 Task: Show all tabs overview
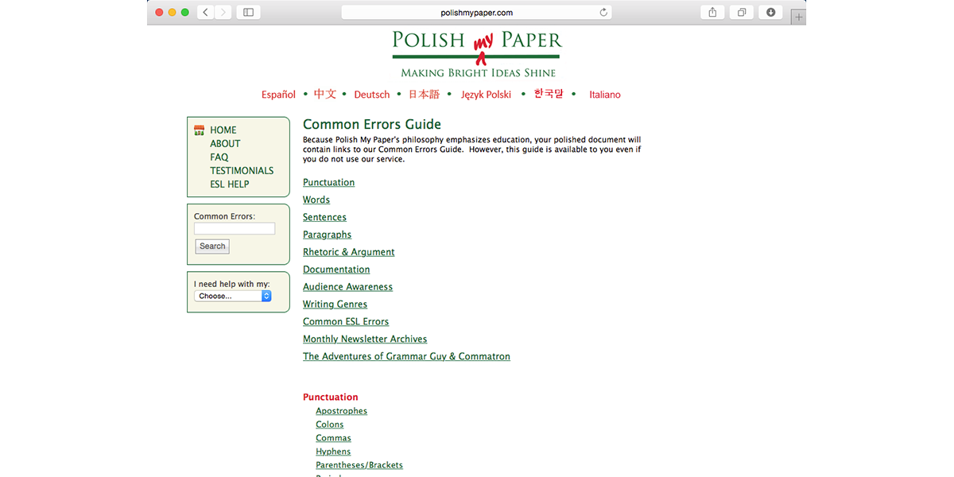coord(742,12)
